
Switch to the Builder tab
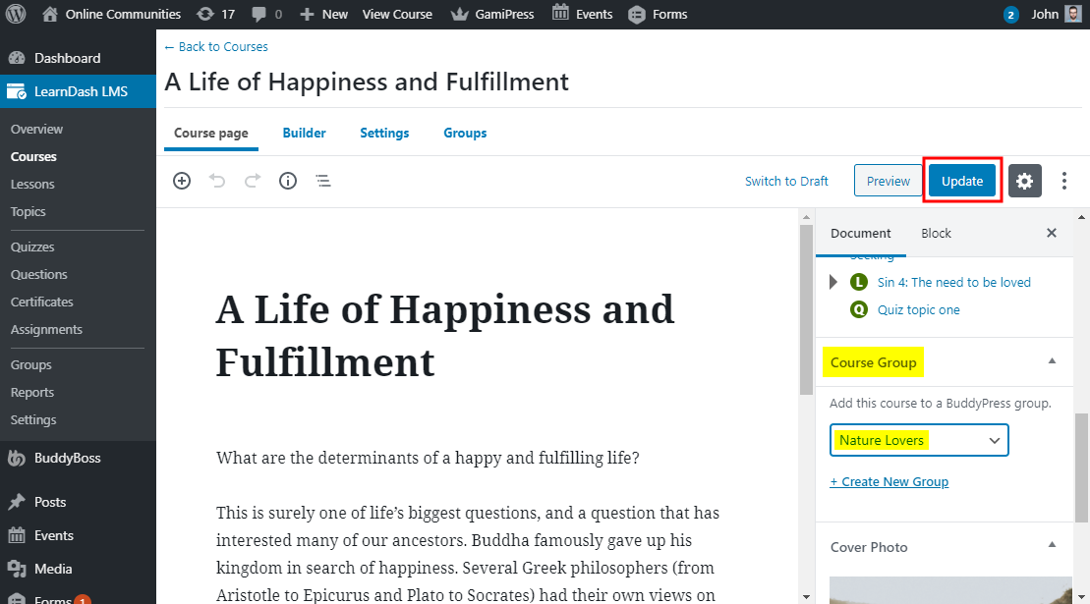pyautogui.click(x=304, y=133)
